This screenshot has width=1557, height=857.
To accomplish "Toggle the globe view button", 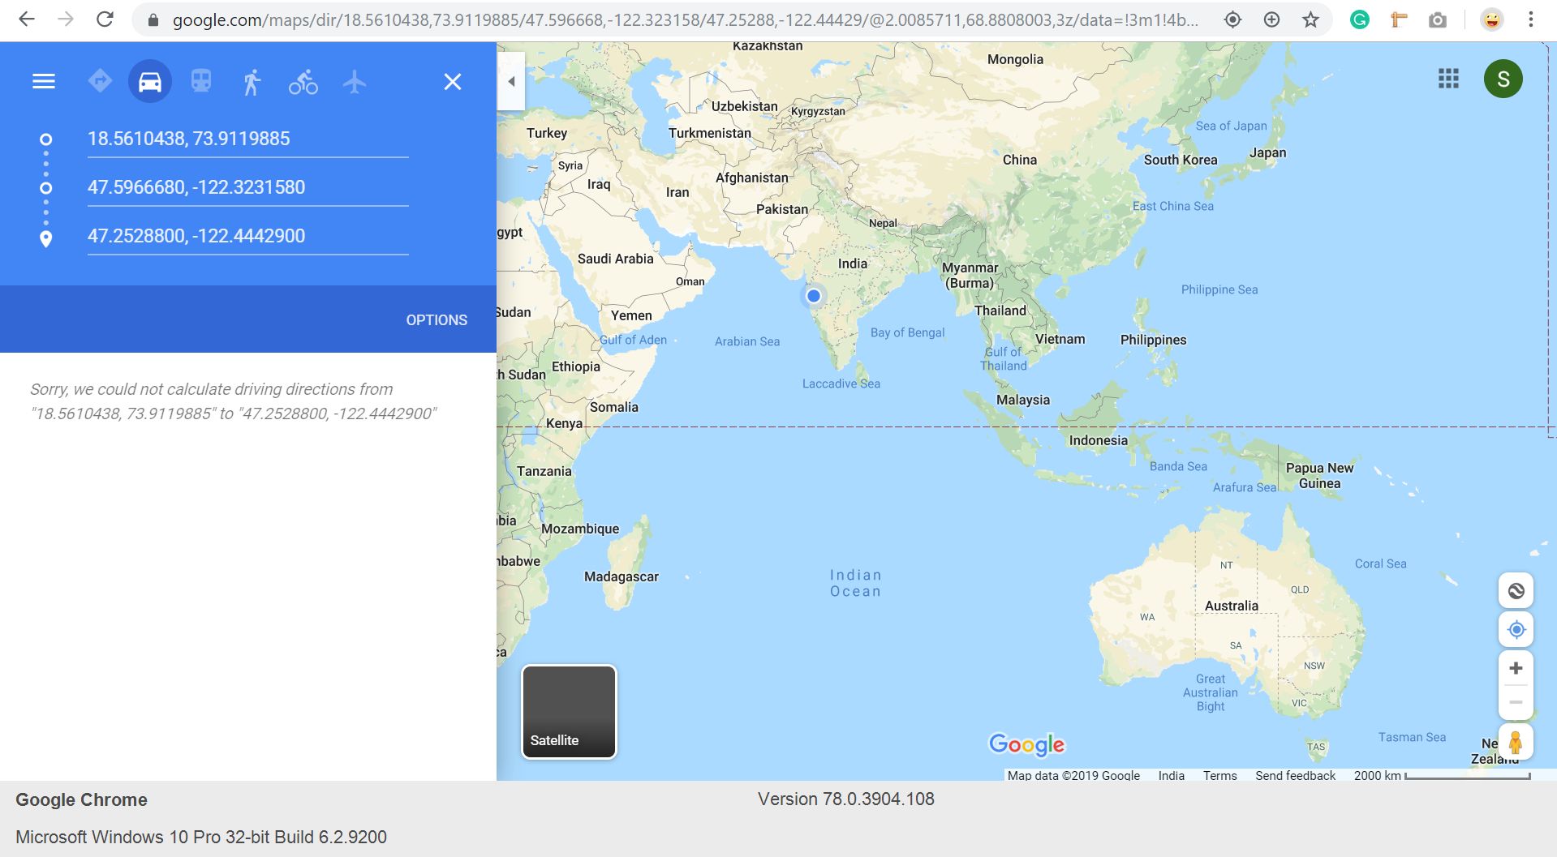I will pos(1516,590).
